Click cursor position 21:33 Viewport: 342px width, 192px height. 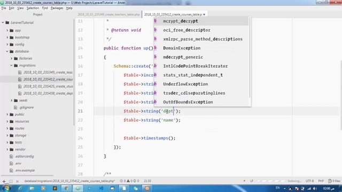click(147, 181)
